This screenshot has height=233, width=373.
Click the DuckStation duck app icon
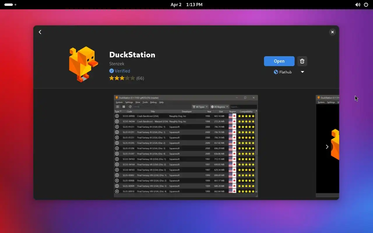(83, 64)
